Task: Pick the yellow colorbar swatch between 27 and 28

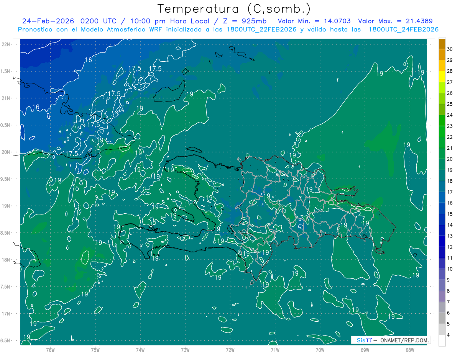Action: click(x=442, y=76)
